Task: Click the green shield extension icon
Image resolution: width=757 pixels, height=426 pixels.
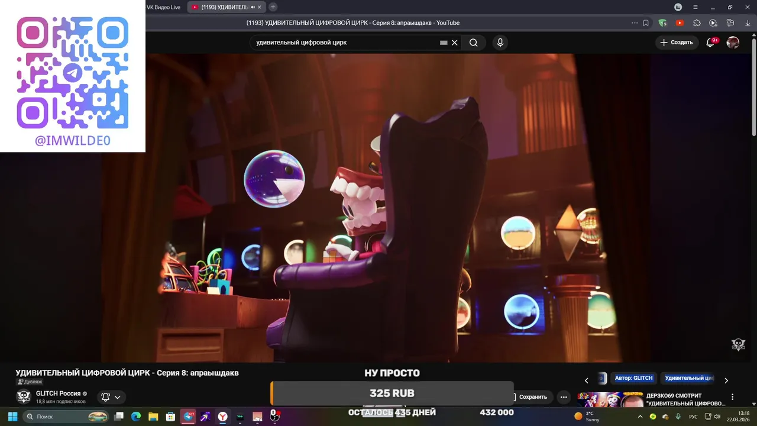Action: (x=663, y=23)
